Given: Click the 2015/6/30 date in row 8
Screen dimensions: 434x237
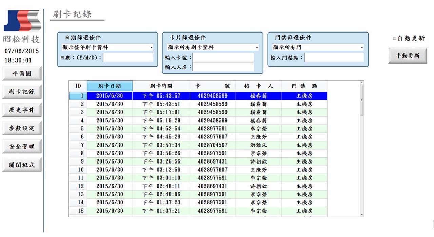Looking at the screenshot, I should [x=110, y=153].
